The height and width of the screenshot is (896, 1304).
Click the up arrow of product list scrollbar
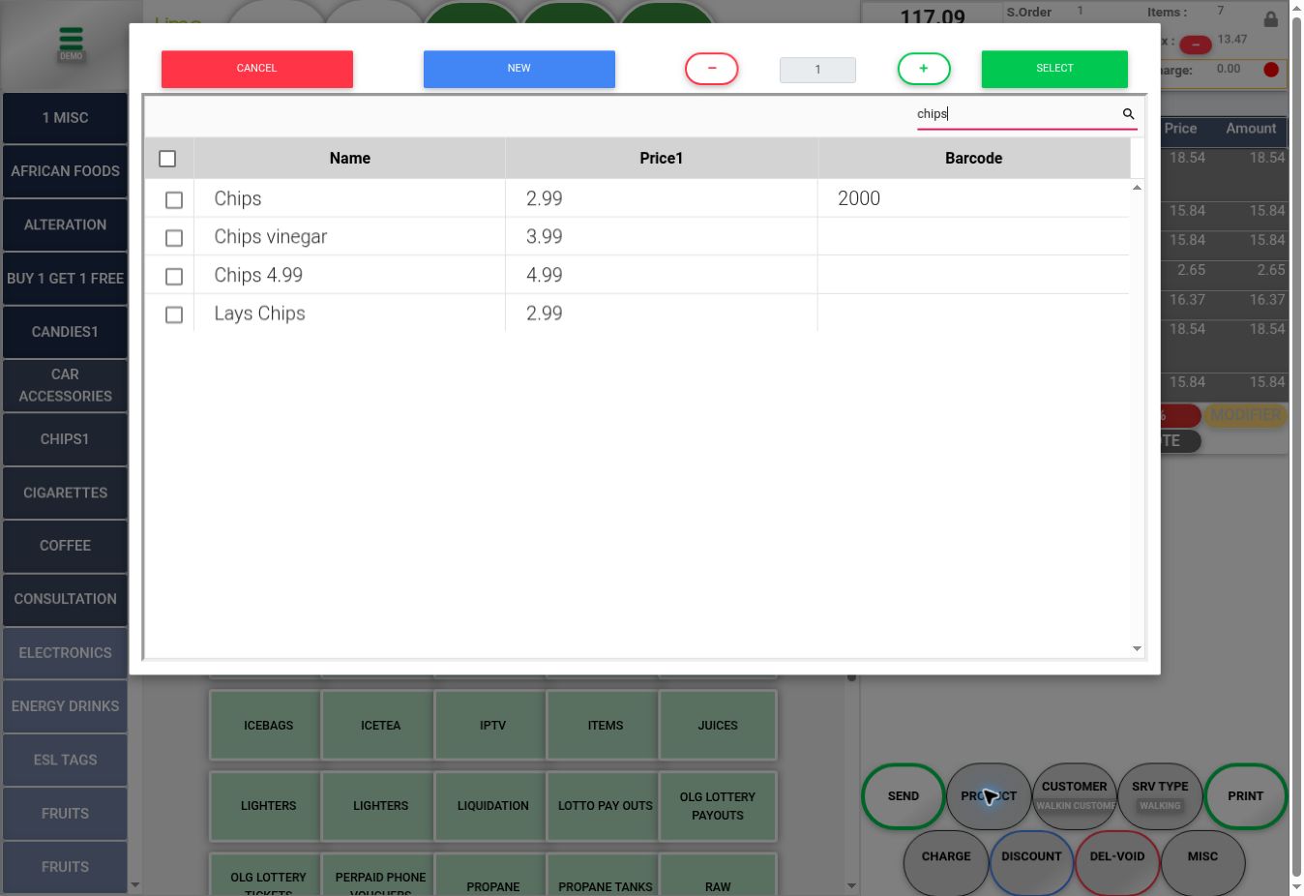tap(1137, 187)
